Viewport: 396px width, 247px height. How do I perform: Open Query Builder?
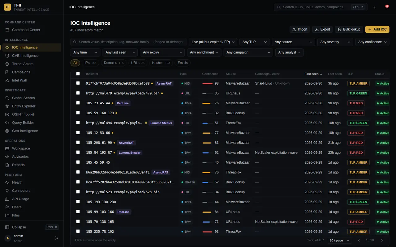(x=32, y=123)
